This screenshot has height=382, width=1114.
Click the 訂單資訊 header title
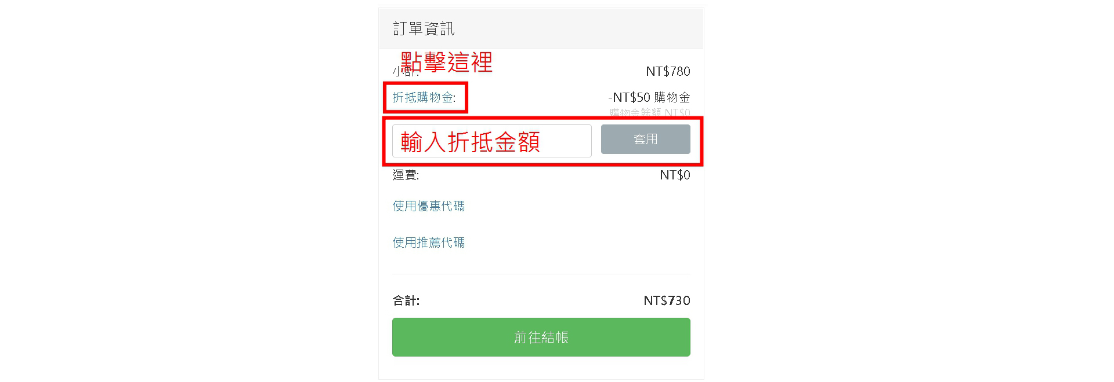click(x=424, y=29)
